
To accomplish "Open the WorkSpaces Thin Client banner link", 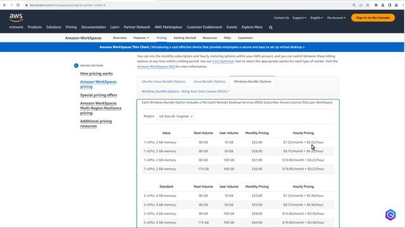I will point(202,47).
